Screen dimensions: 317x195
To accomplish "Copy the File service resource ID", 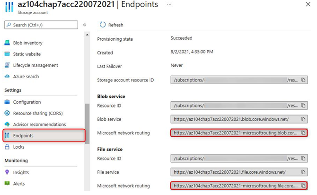I will click(303, 159).
